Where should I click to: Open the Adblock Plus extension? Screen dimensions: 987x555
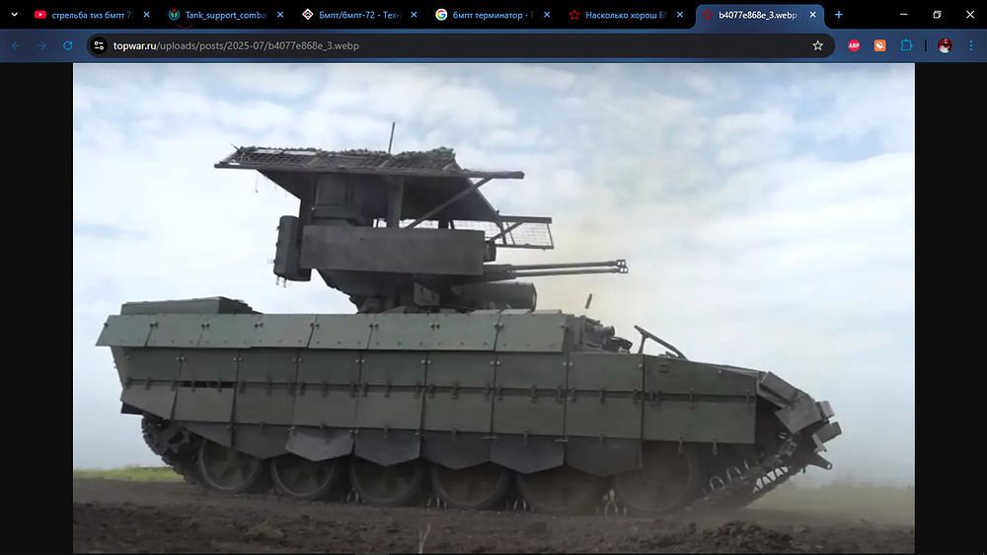coord(855,45)
